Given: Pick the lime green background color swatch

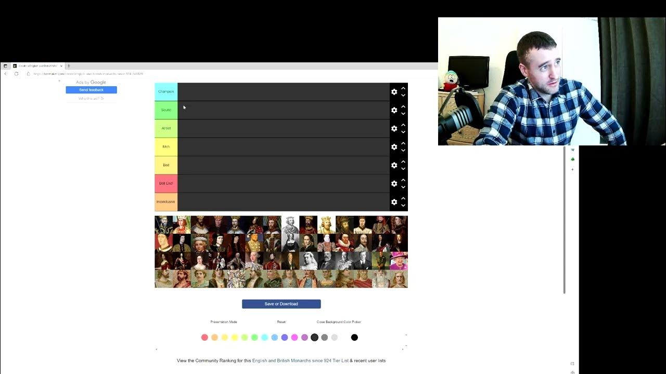Looking at the screenshot, I should point(245,338).
